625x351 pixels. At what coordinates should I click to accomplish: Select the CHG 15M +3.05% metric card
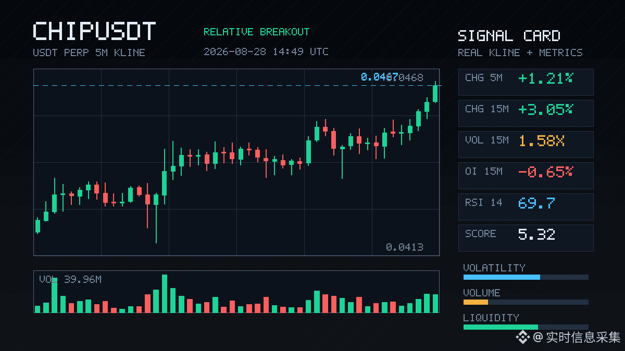[526, 113]
